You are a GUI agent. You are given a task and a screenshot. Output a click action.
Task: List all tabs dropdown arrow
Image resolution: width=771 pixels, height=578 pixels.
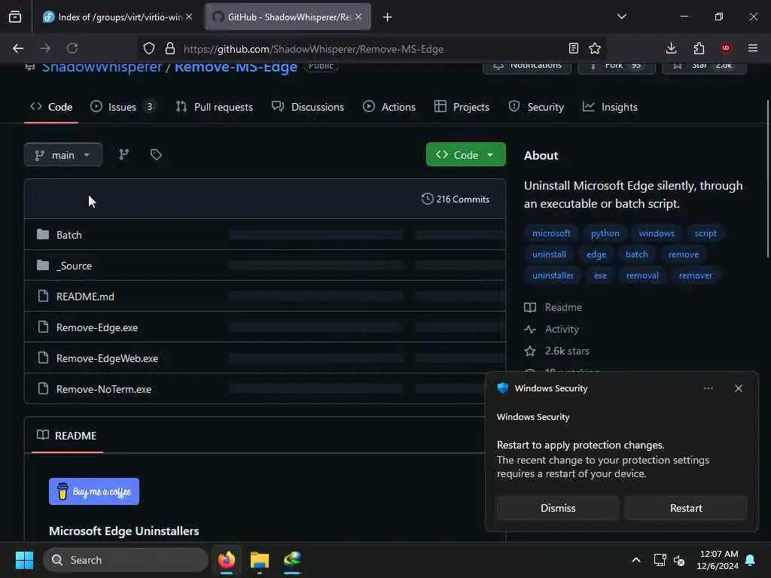pyautogui.click(x=622, y=17)
